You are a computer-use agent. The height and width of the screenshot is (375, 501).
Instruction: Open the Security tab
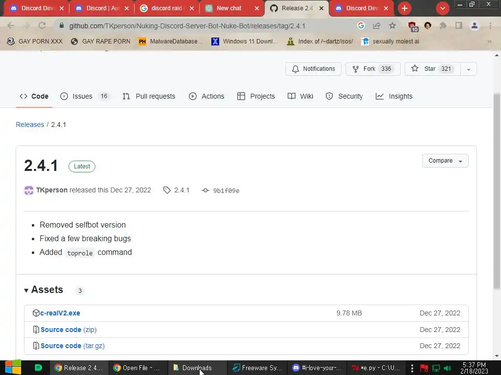click(x=344, y=96)
